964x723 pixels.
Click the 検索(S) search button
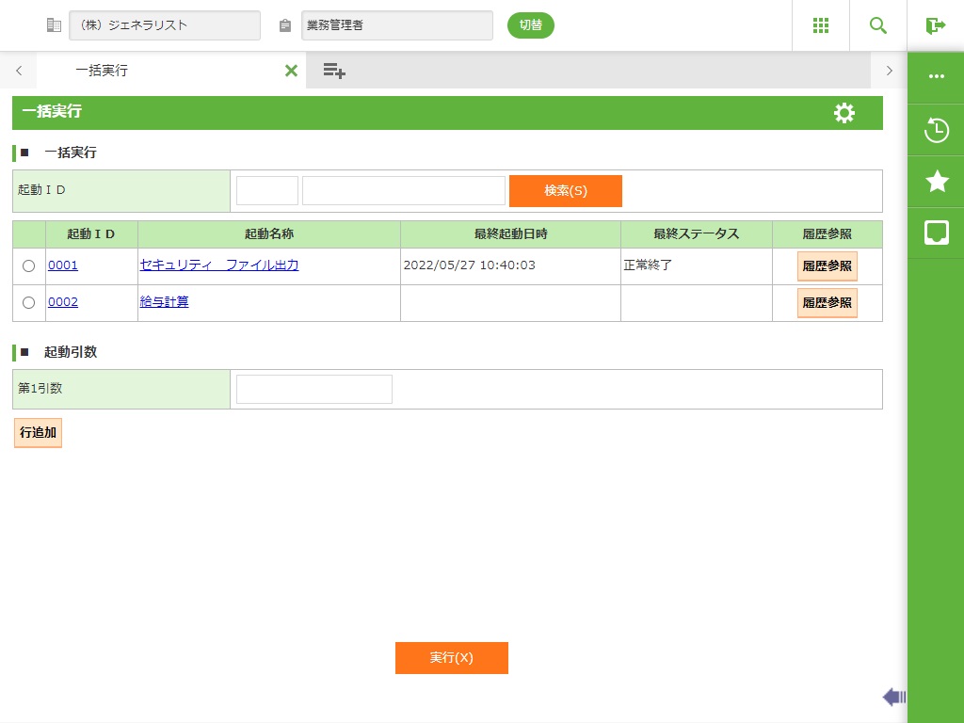coord(565,191)
